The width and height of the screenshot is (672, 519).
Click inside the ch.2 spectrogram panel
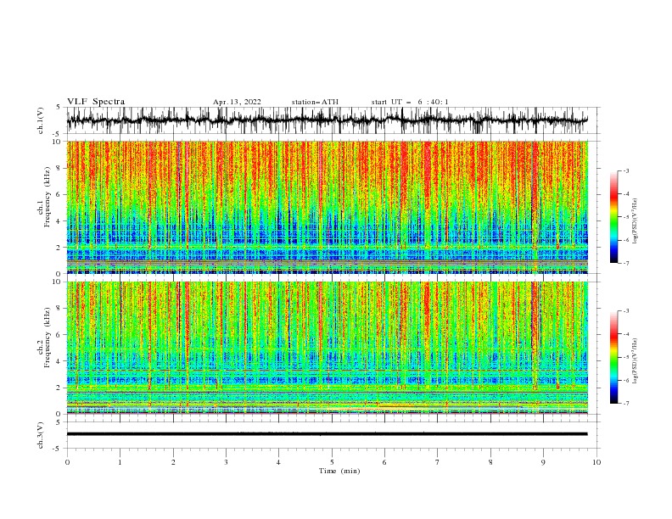[327, 348]
